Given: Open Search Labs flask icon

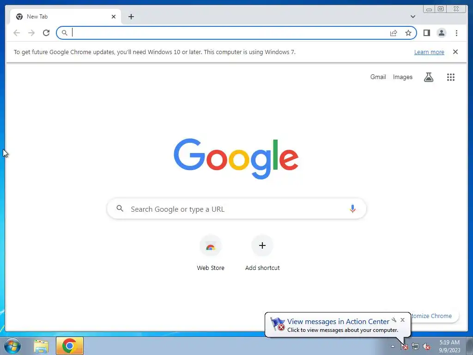Looking at the screenshot, I should pyautogui.click(x=428, y=77).
